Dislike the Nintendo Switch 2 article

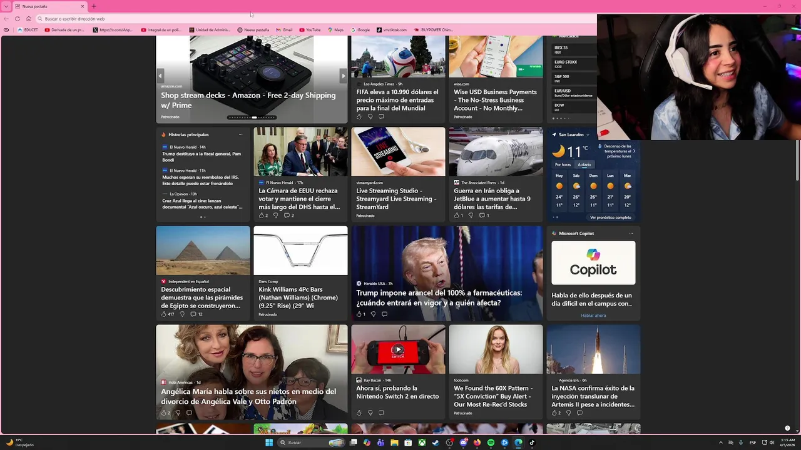tap(370, 412)
